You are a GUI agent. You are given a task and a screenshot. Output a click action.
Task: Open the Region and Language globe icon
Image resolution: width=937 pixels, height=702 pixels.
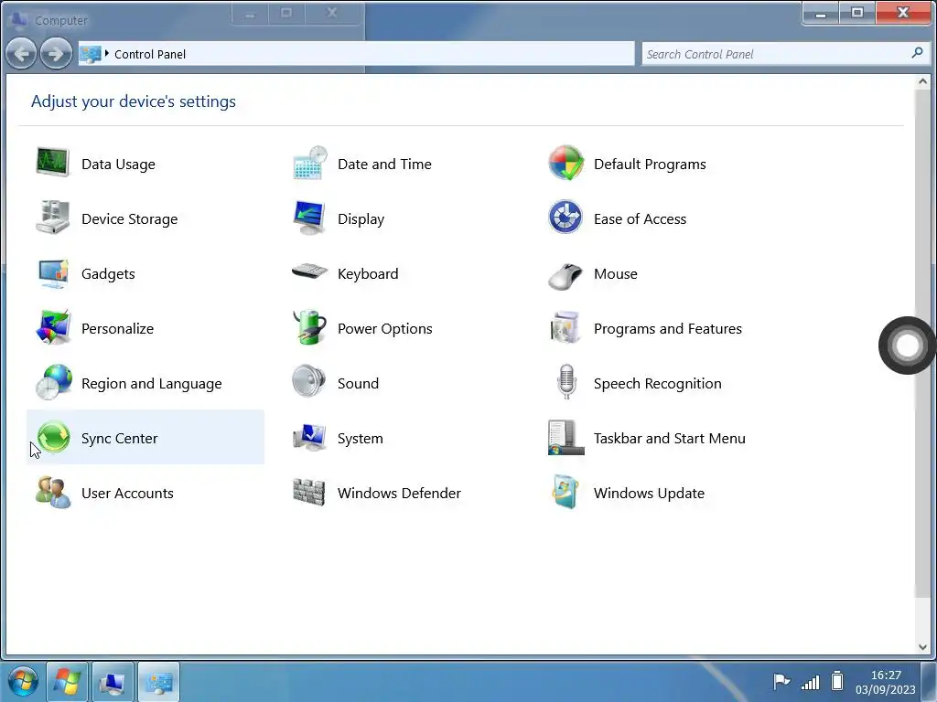(52, 383)
